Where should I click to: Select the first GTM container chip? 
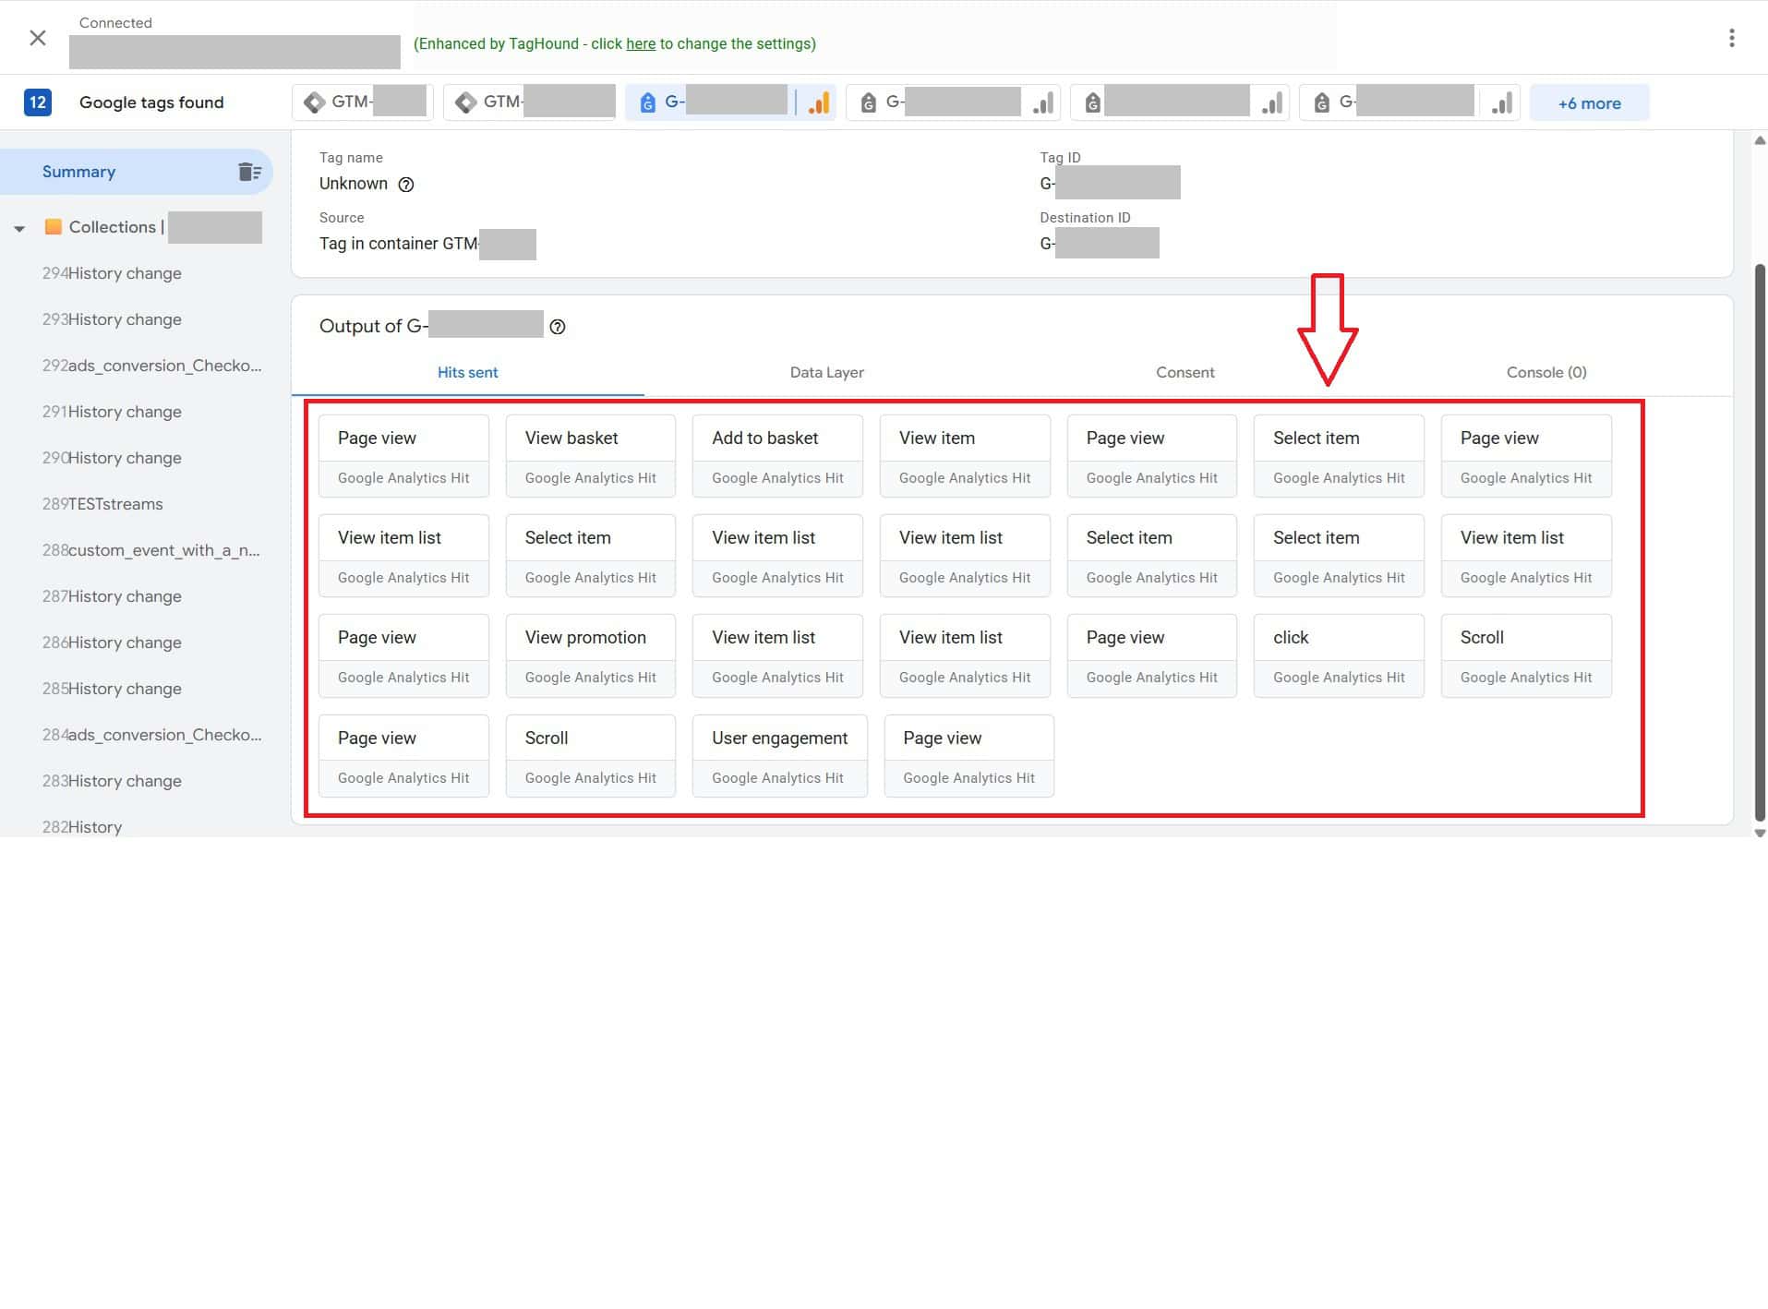point(363,102)
